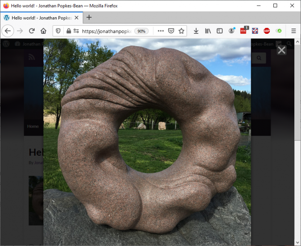The width and height of the screenshot is (301, 246).
Task: Toggle the JS switch extension
Action: (x=279, y=31)
